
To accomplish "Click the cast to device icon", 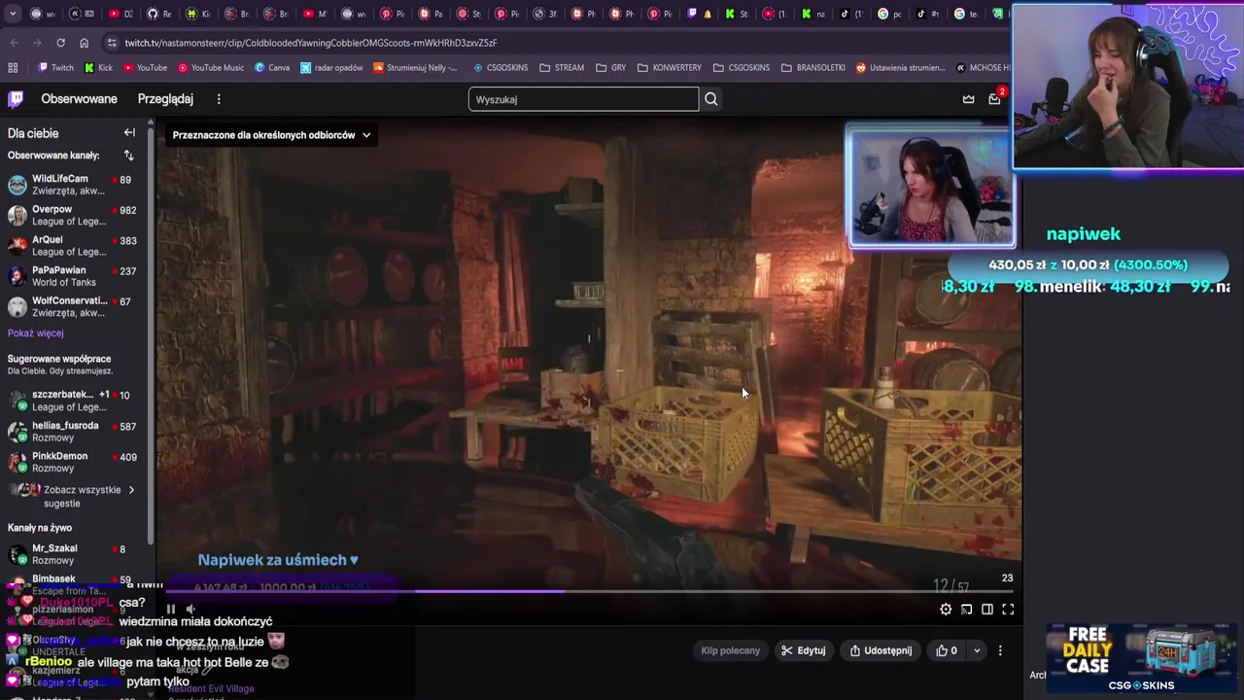I will click(966, 610).
